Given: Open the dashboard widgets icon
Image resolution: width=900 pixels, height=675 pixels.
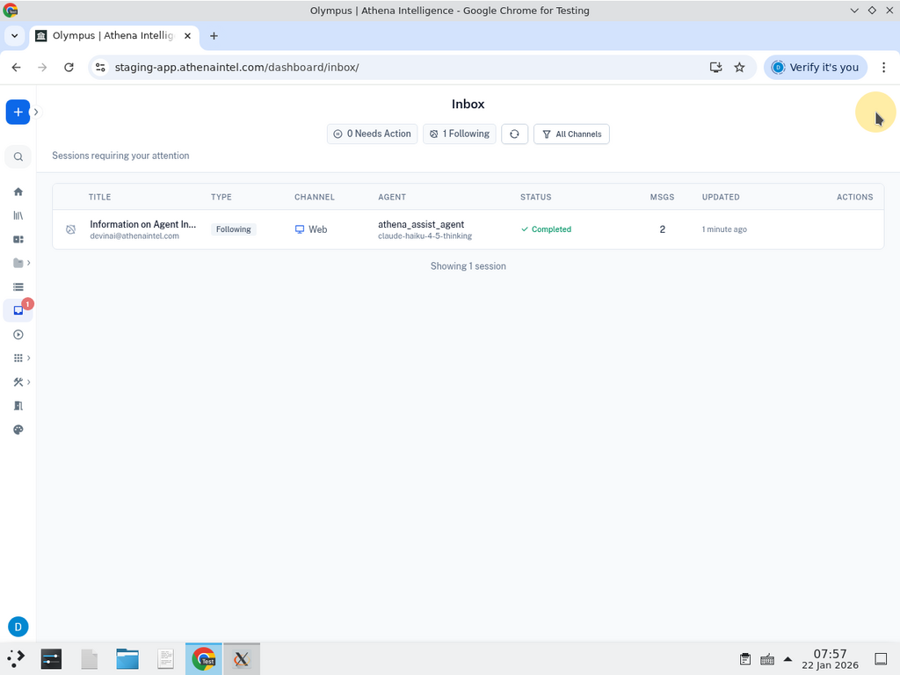Looking at the screenshot, I should (x=18, y=239).
